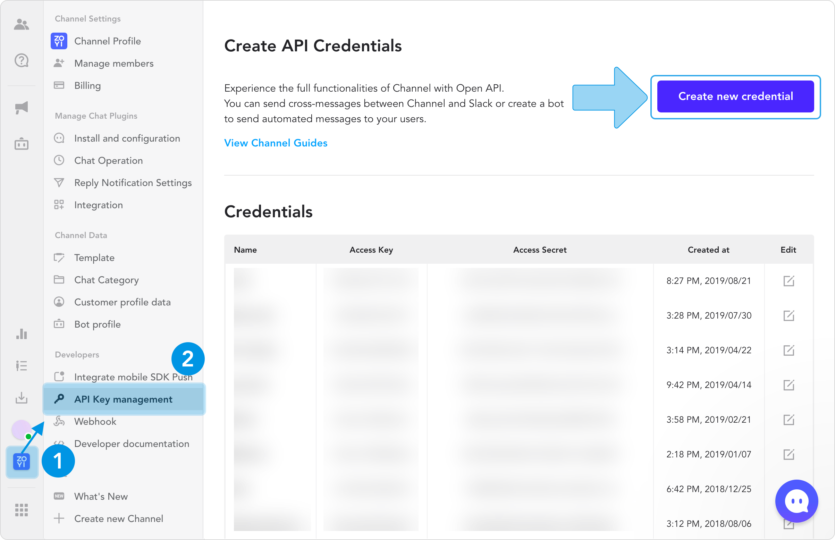Click the ZOYI channel settings icon

point(22,462)
